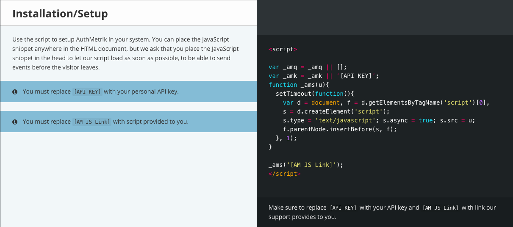
Task: Click [AM JS Link] tag in the dark footer note
Action: coord(441,208)
